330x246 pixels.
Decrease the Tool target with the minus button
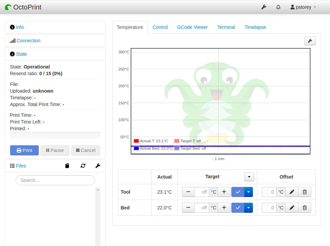point(188,192)
